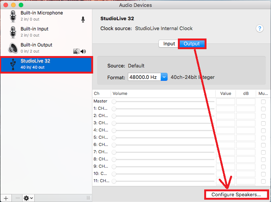Image resolution: width=271 pixels, height=202 pixels.
Task: Mute channel 10 checkbox
Action: (x=263, y=174)
